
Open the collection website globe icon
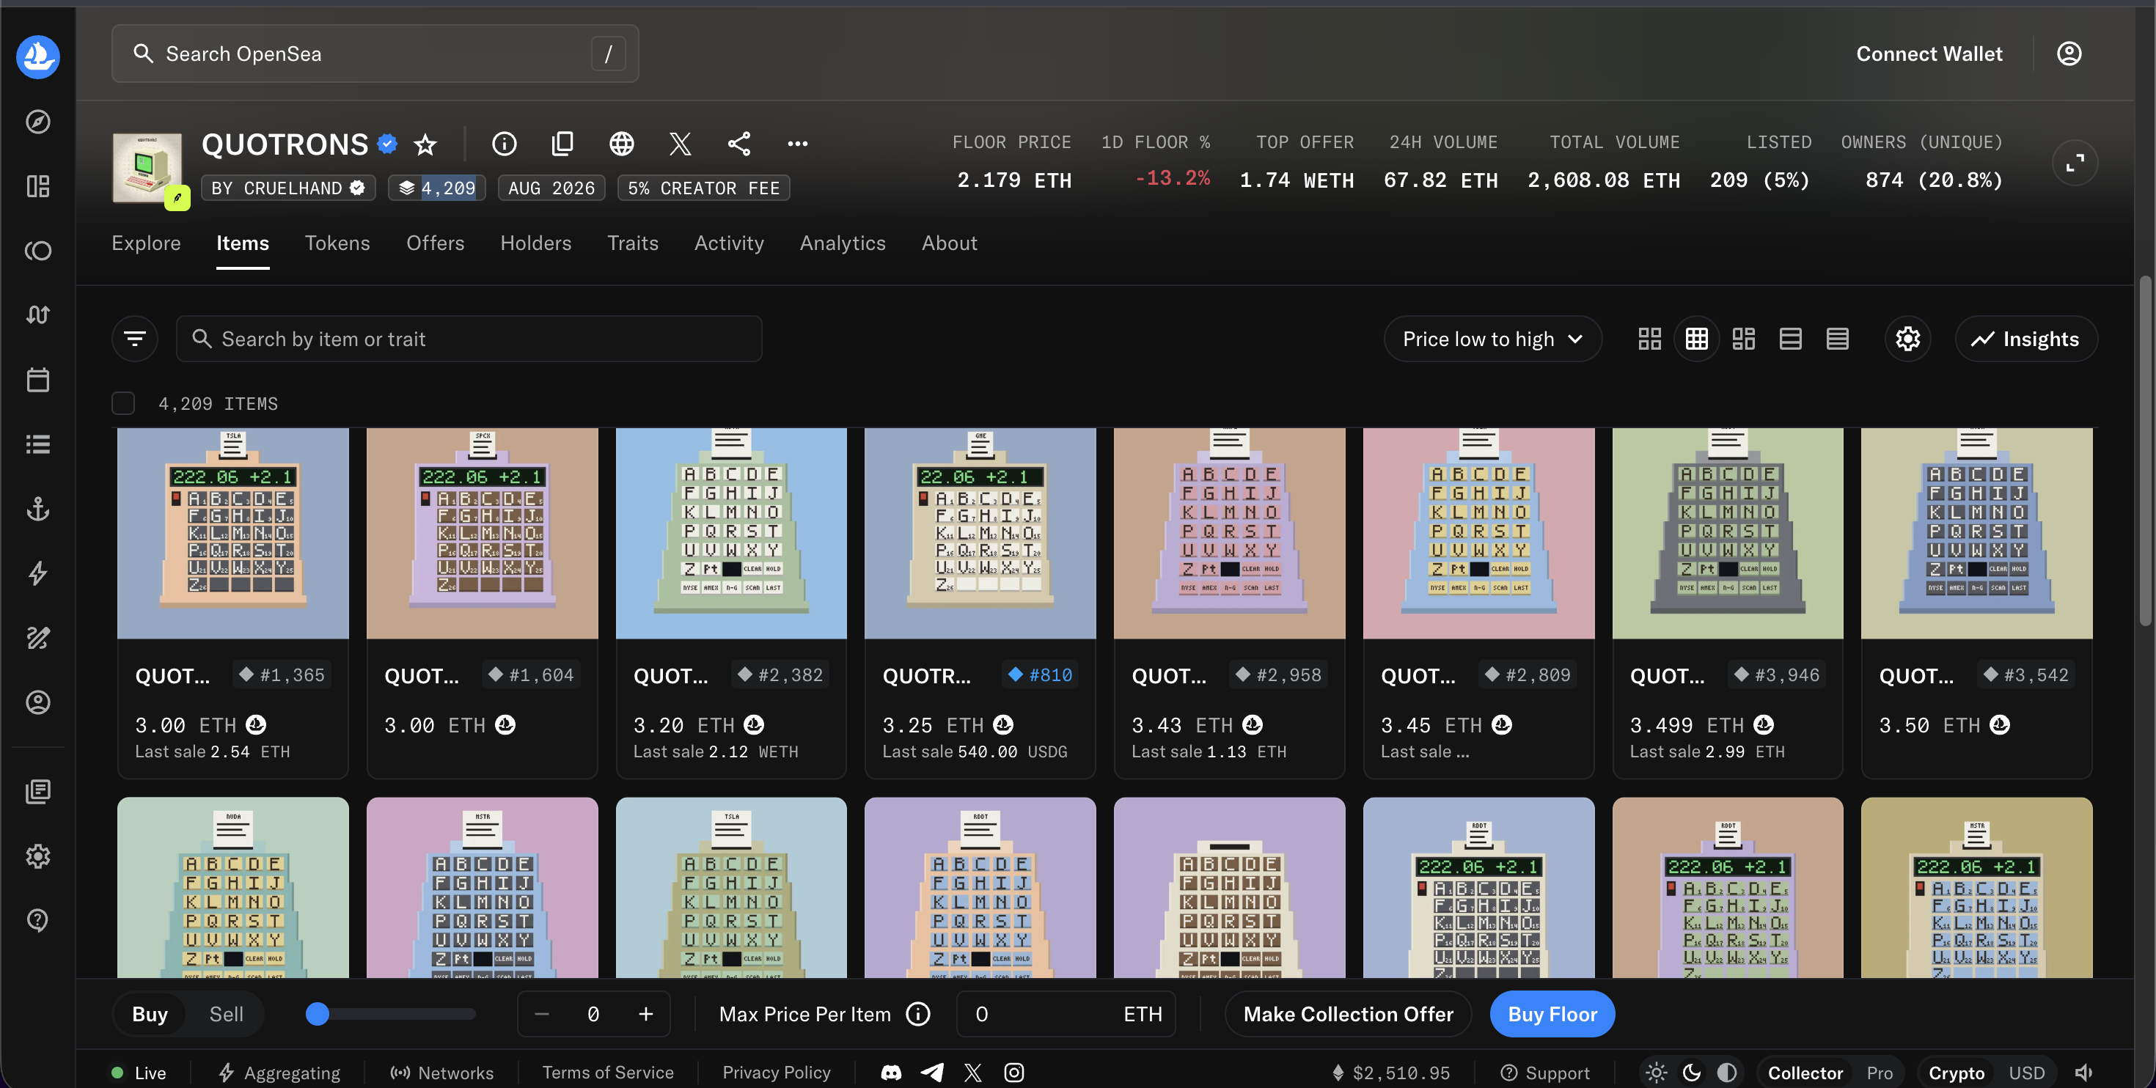coord(621,144)
